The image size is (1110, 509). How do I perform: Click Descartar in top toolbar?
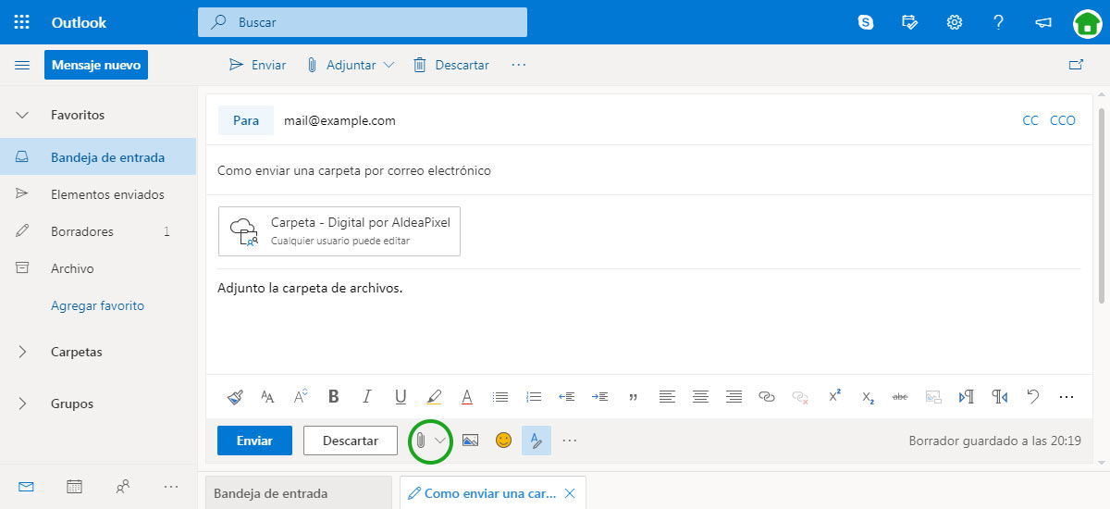[451, 65]
